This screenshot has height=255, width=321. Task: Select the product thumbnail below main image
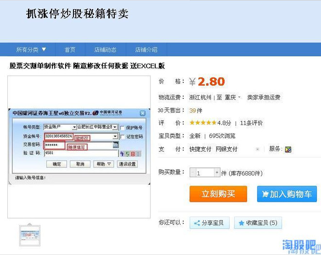tap(30, 236)
